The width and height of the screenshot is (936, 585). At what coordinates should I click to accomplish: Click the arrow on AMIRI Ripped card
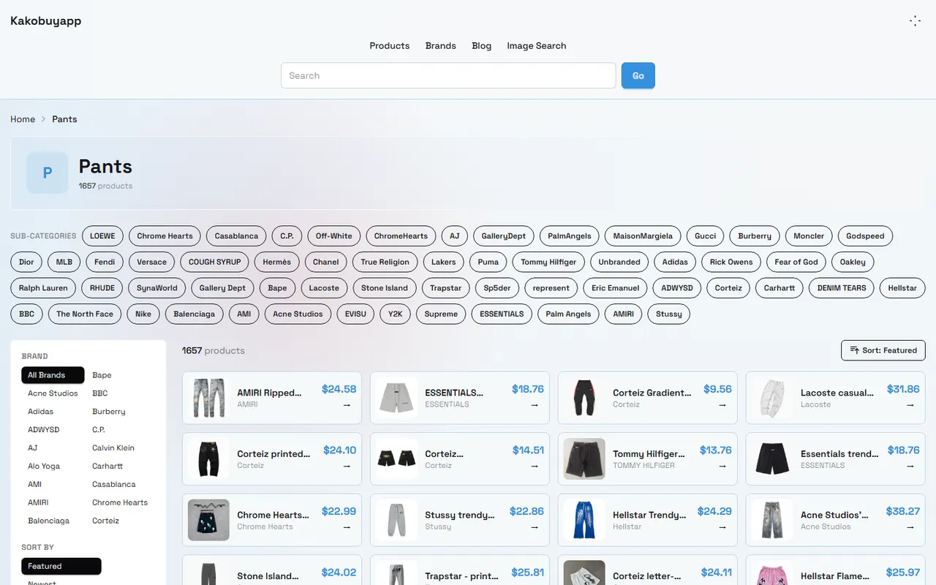click(347, 404)
